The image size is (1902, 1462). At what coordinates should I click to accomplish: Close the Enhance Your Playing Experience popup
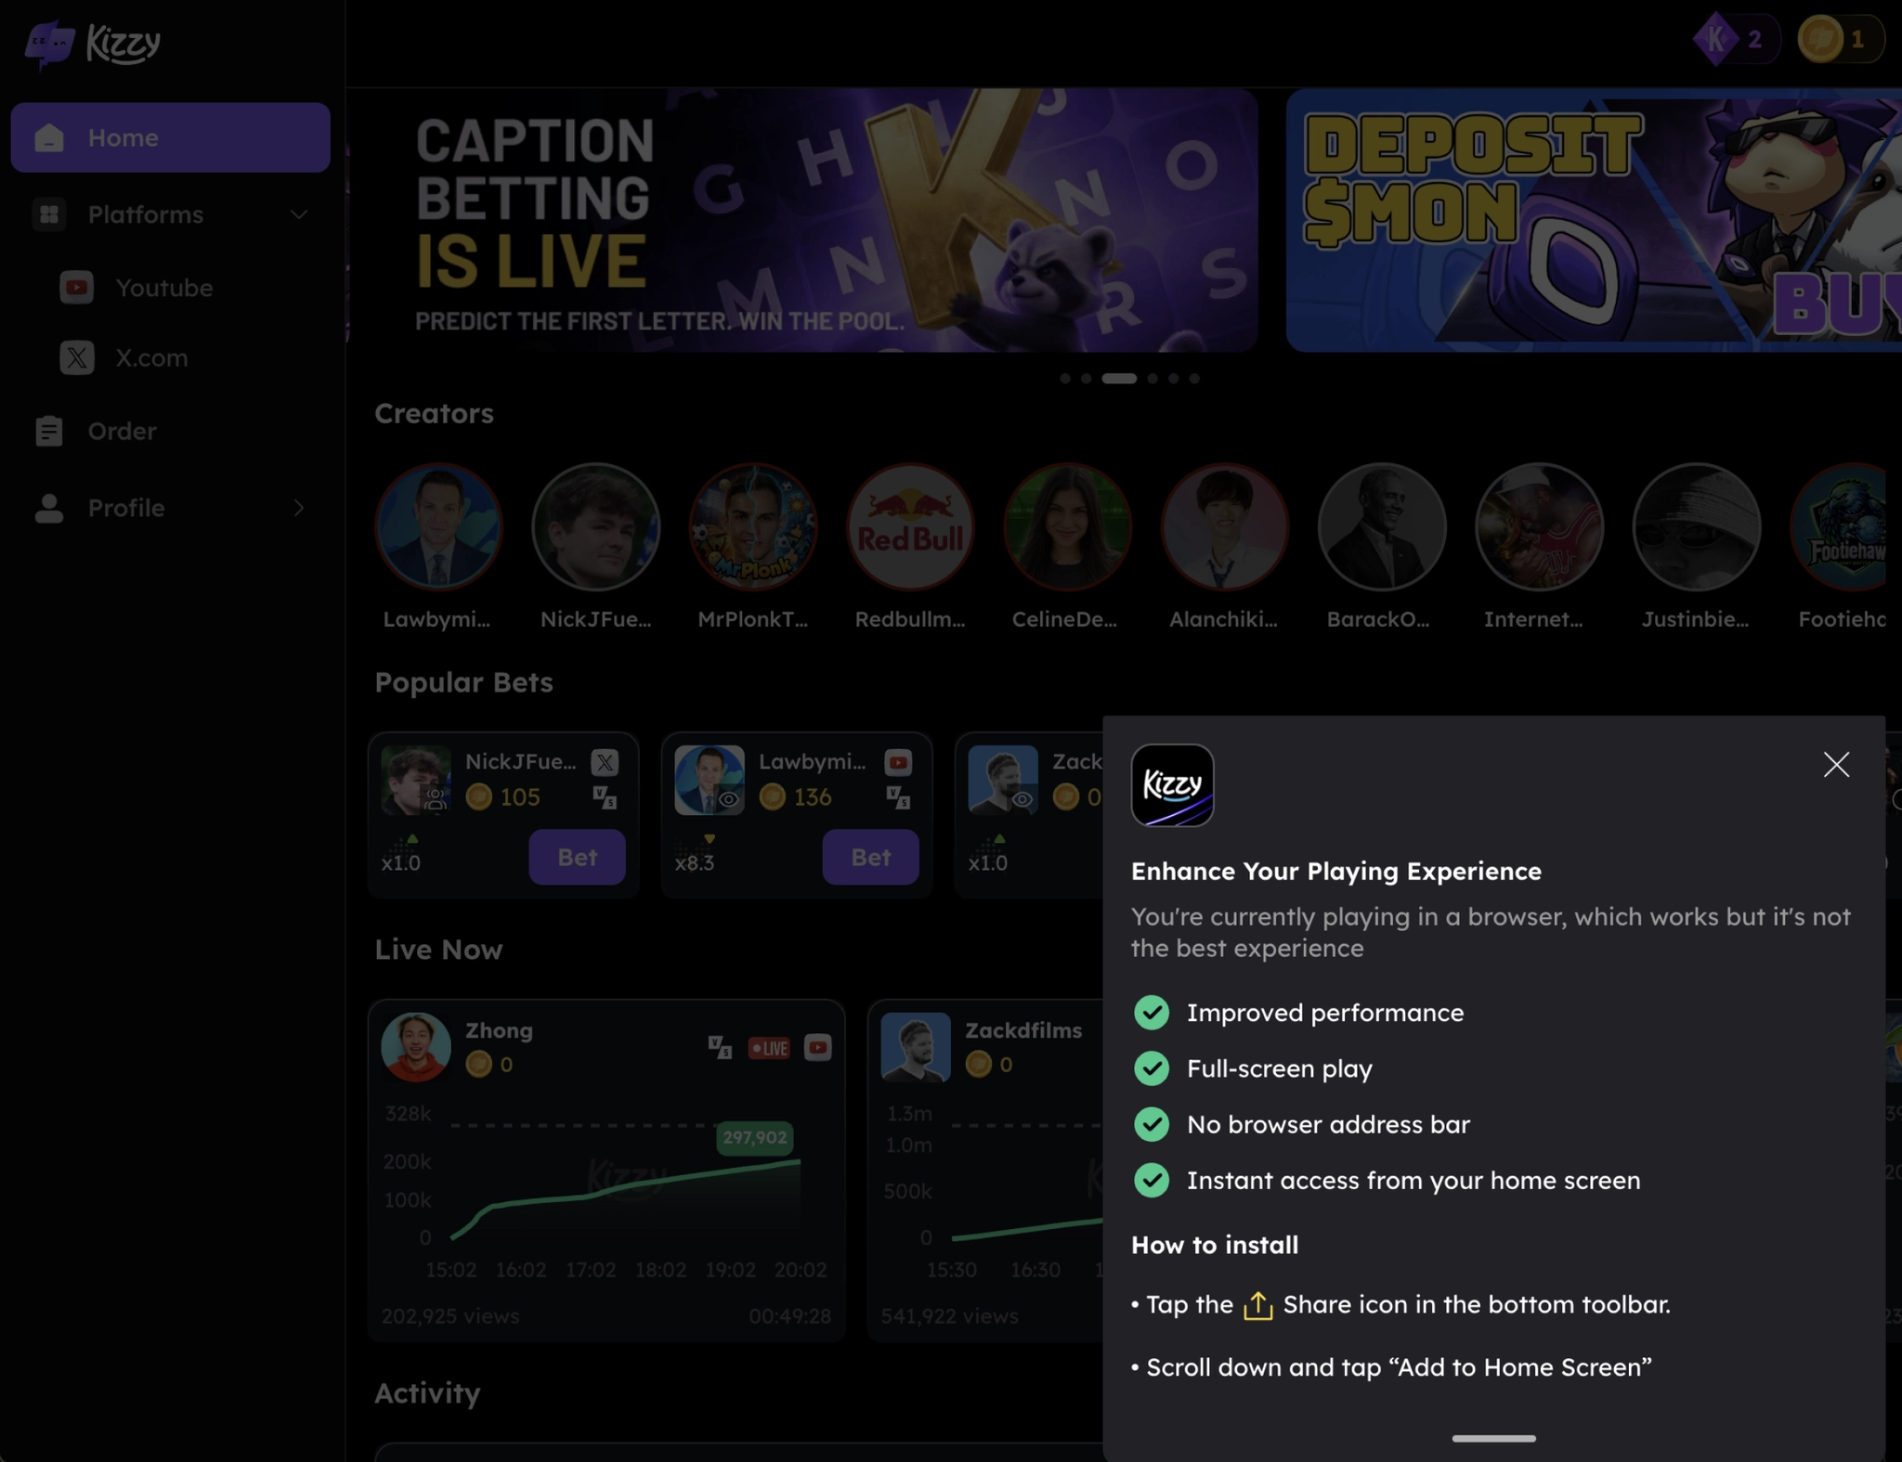click(1835, 765)
